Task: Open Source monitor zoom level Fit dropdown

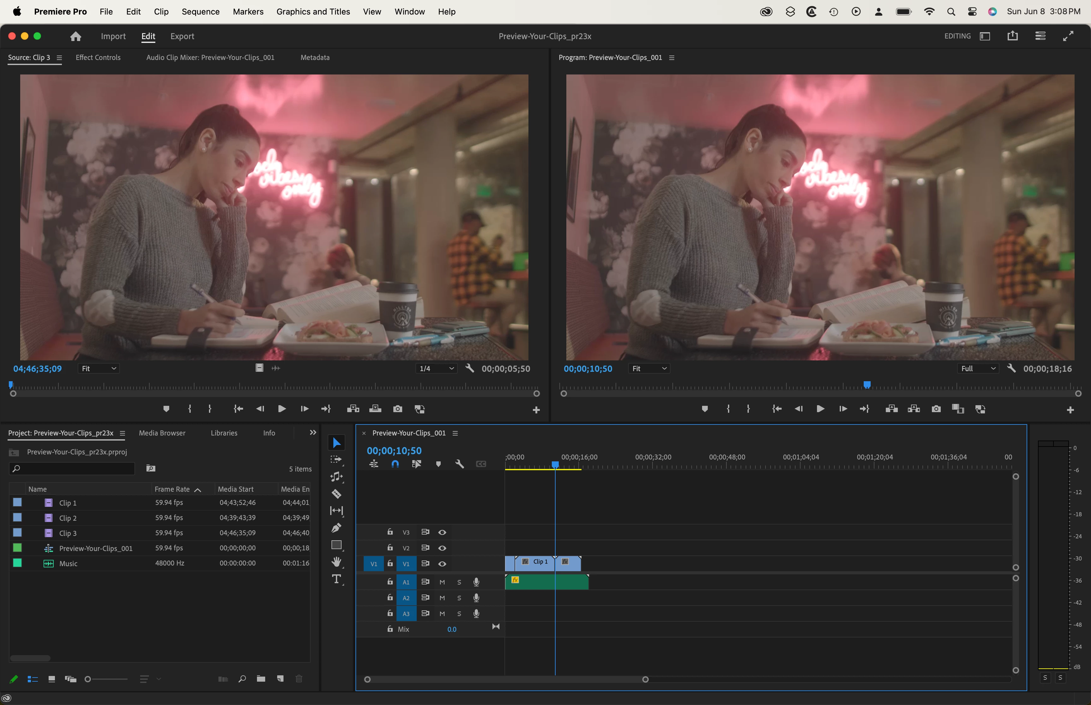Action: (x=99, y=369)
